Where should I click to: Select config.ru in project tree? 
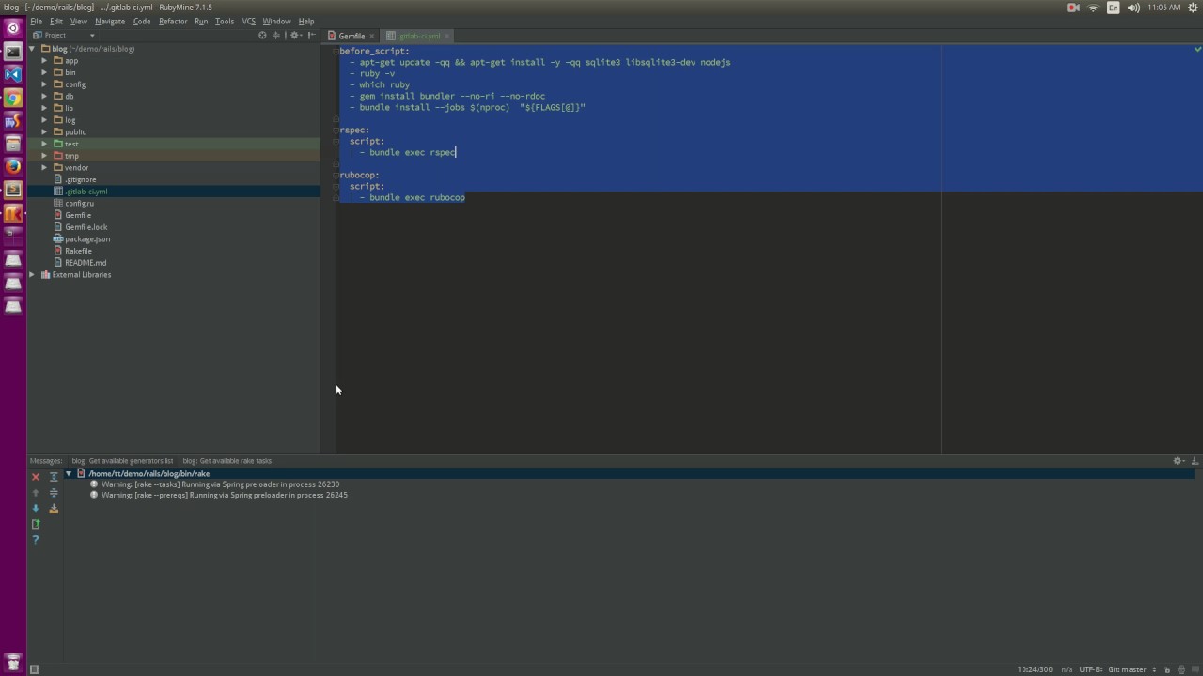[x=79, y=204]
